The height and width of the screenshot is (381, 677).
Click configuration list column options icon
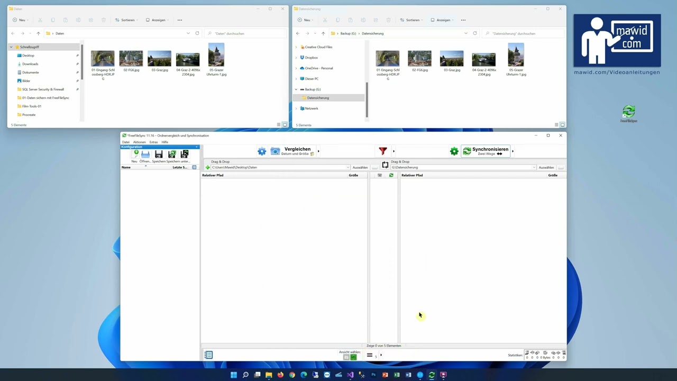(194, 167)
